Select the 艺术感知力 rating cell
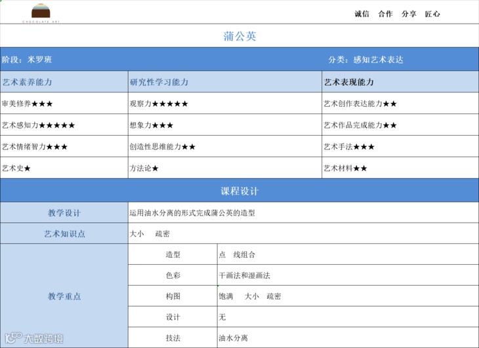Screen dimensions: 479x348 click(x=64, y=125)
